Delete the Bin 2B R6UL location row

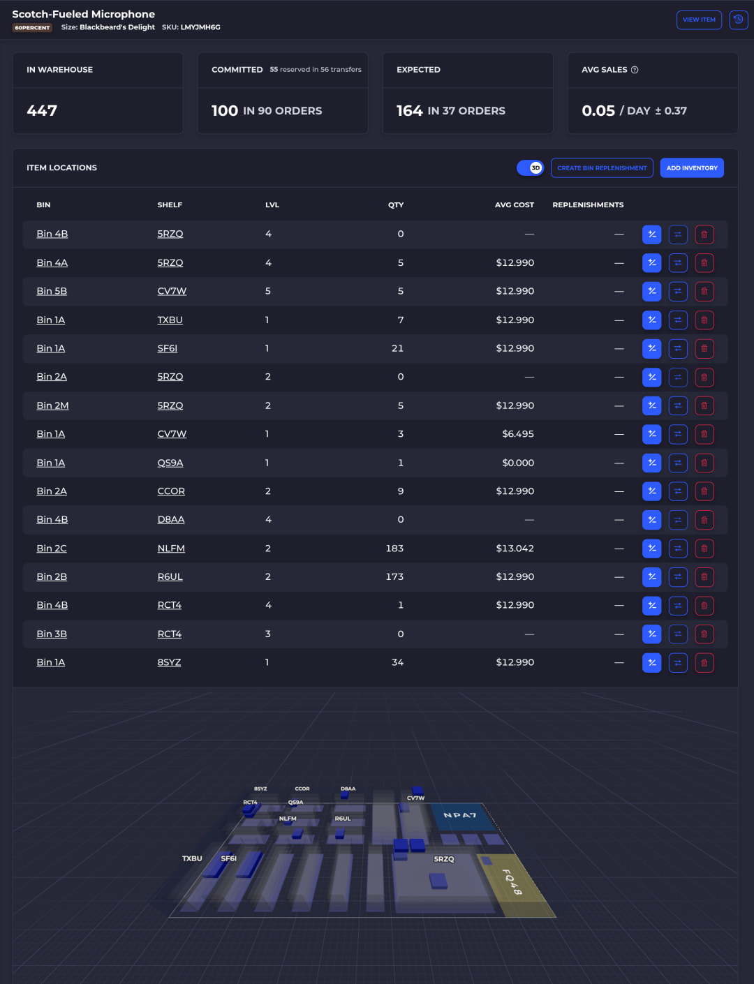(x=704, y=577)
